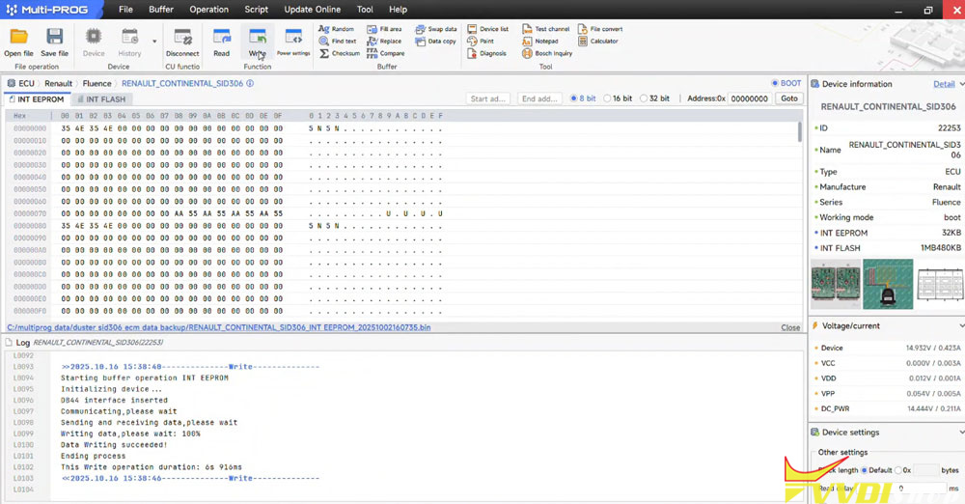965x504 pixels.
Task: Click the Open file icon
Action: pyautogui.click(x=18, y=40)
